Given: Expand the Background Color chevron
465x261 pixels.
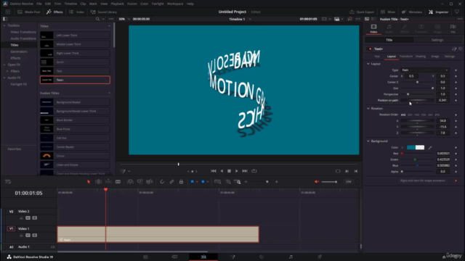Looking at the screenshot, I should coord(403,147).
